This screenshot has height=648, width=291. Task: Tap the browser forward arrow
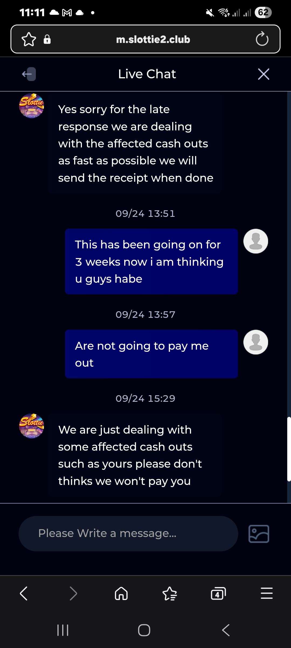click(x=73, y=593)
